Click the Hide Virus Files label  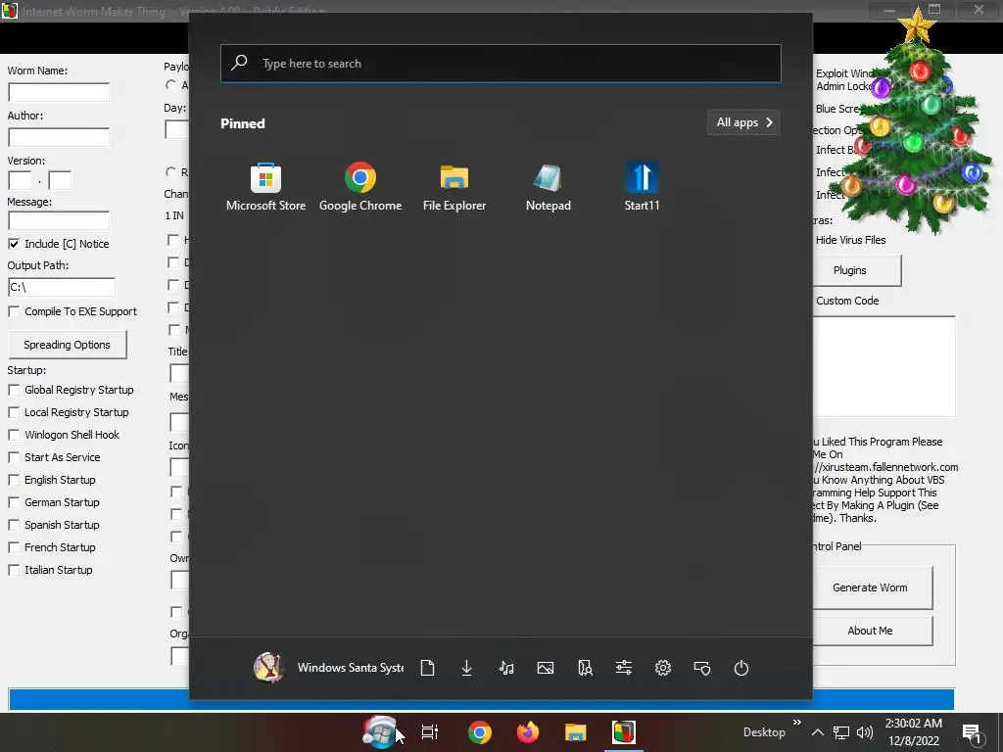[x=851, y=241]
